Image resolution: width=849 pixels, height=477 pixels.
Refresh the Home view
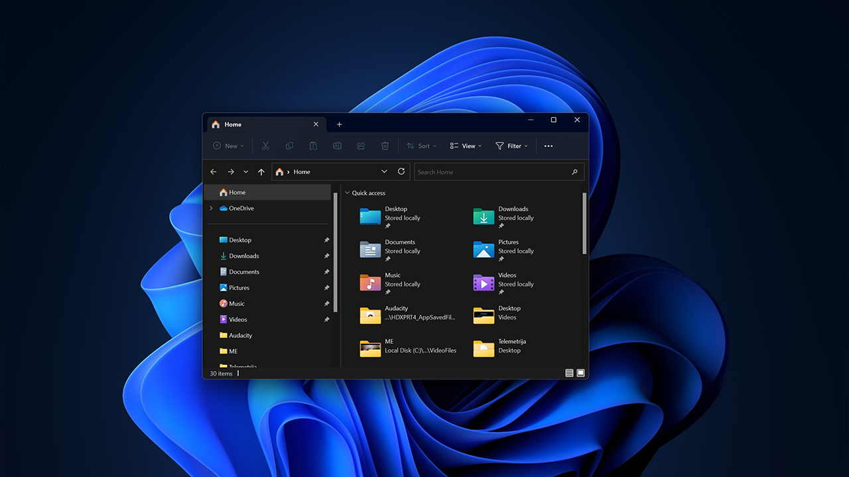point(401,171)
